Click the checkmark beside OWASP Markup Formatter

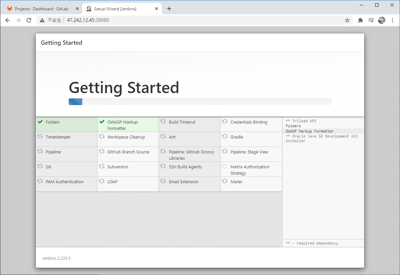(102, 122)
